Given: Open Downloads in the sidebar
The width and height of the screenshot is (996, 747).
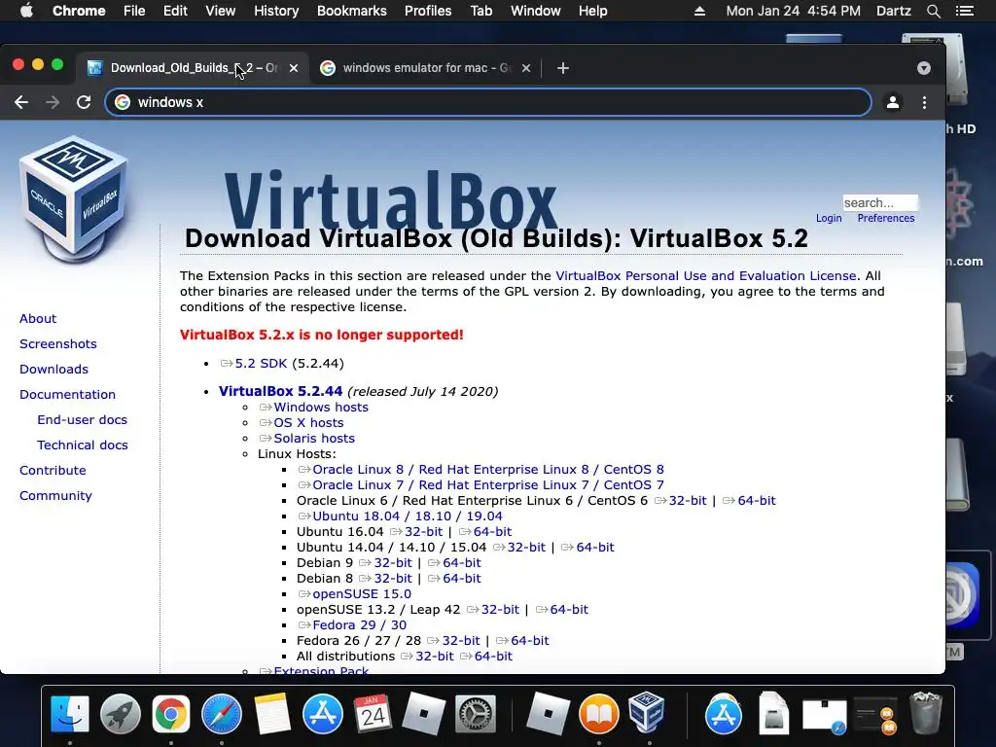Looking at the screenshot, I should point(53,369).
